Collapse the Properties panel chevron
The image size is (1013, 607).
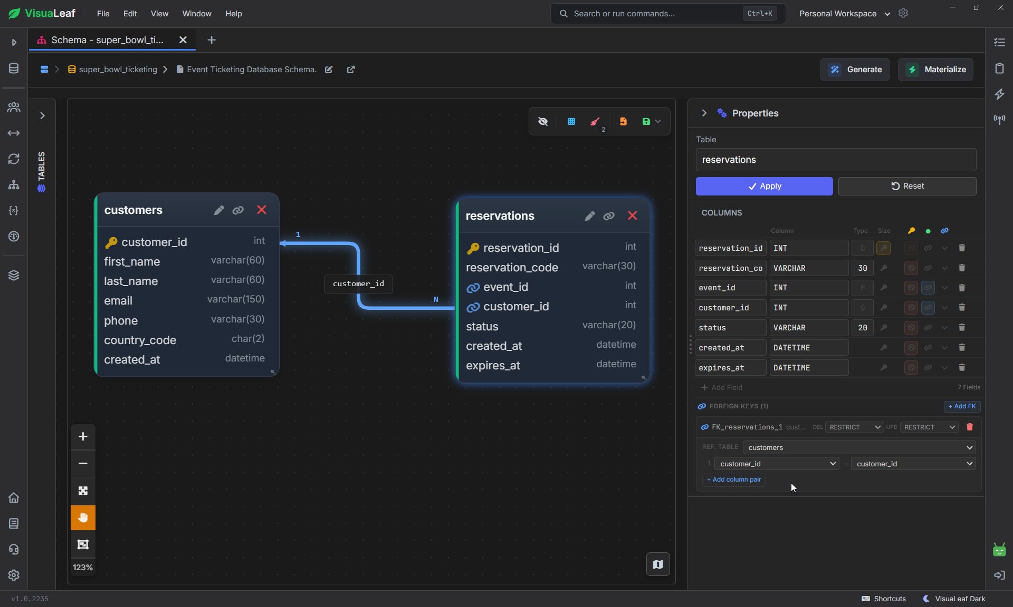tap(704, 113)
